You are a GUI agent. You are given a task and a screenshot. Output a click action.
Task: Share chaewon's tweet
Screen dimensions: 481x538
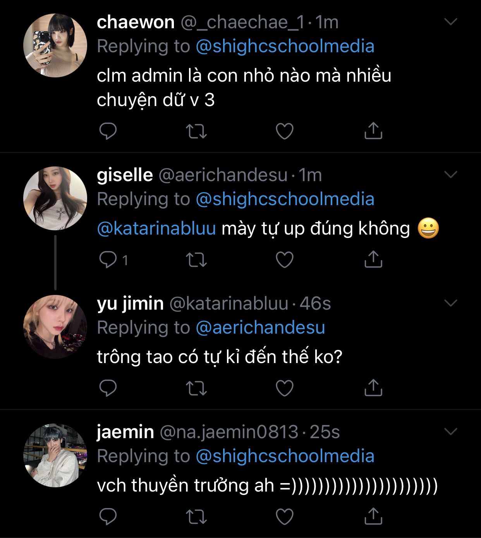click(x=373, y=131)
